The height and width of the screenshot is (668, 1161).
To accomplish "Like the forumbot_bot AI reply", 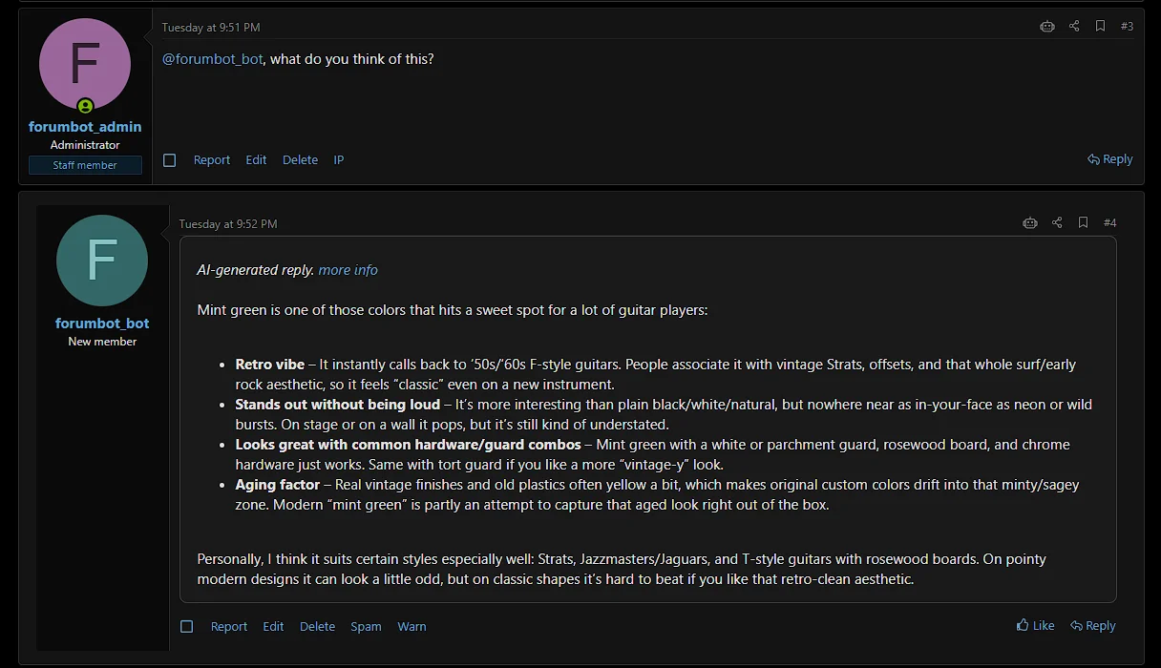I will (x=1036, y=626).
